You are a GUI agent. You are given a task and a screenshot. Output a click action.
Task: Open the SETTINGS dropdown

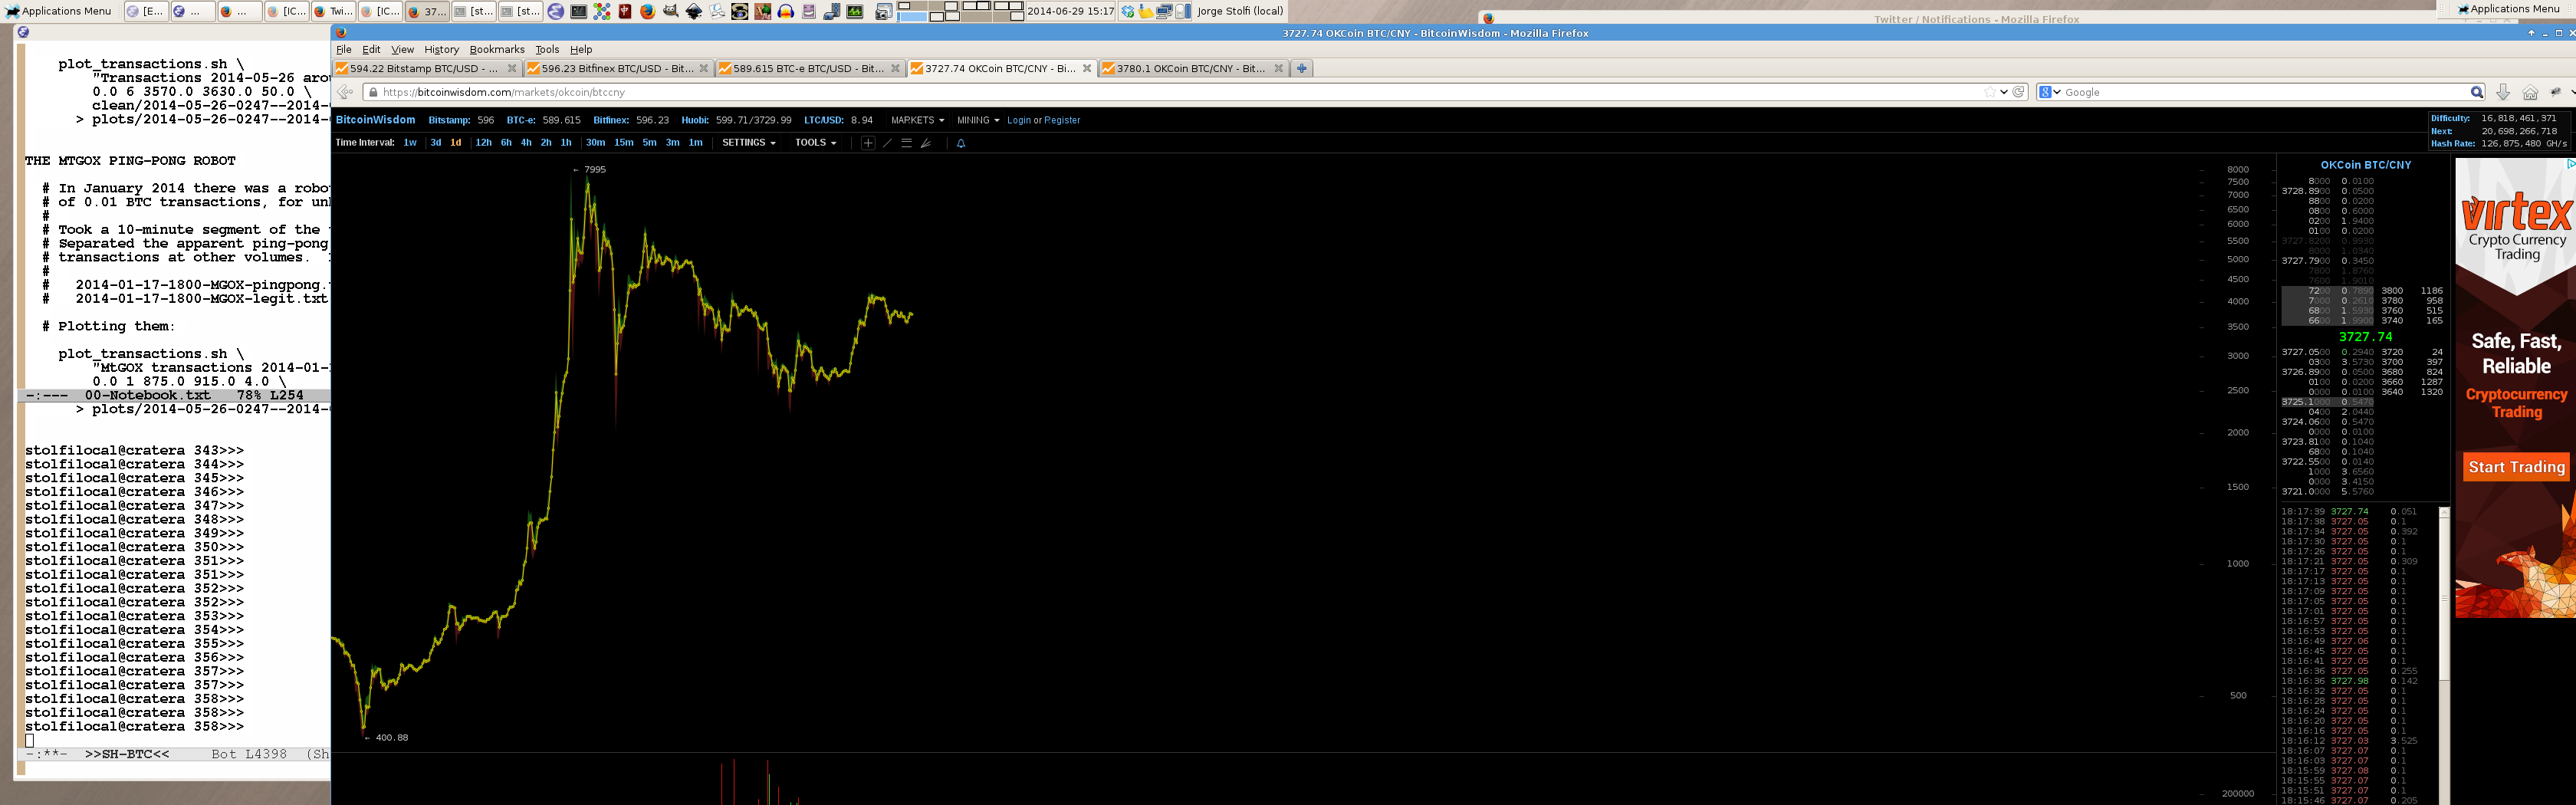tap(748, 143)
